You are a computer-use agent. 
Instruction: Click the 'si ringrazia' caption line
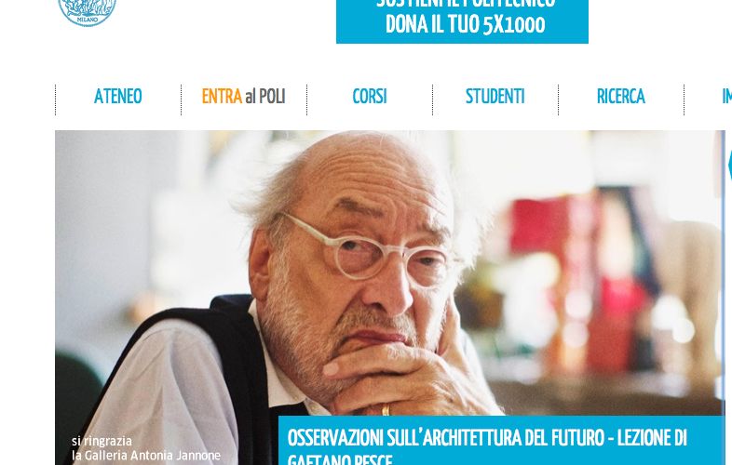click(x=102, y=441)
